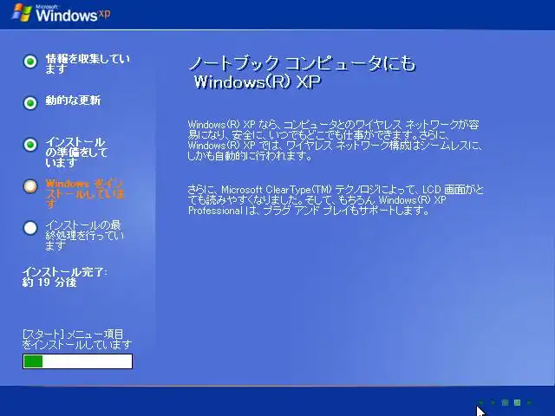Click the [スタート] メニュー項目 status text
The width and height of the screenshot is (555, 416).
click(x=77, y=339)
